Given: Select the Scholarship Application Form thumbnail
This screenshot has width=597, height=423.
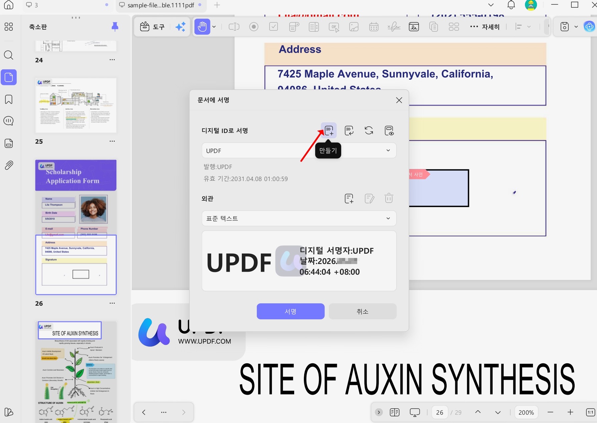Looking at the screenshot, I should (76, 227).
